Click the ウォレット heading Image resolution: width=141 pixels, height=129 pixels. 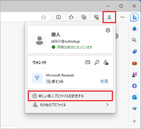(40, 62)
